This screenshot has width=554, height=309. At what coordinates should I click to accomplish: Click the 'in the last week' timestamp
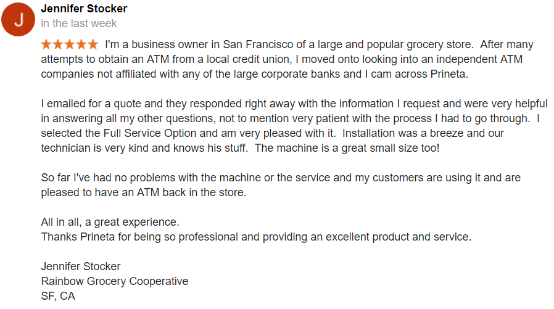78,23
